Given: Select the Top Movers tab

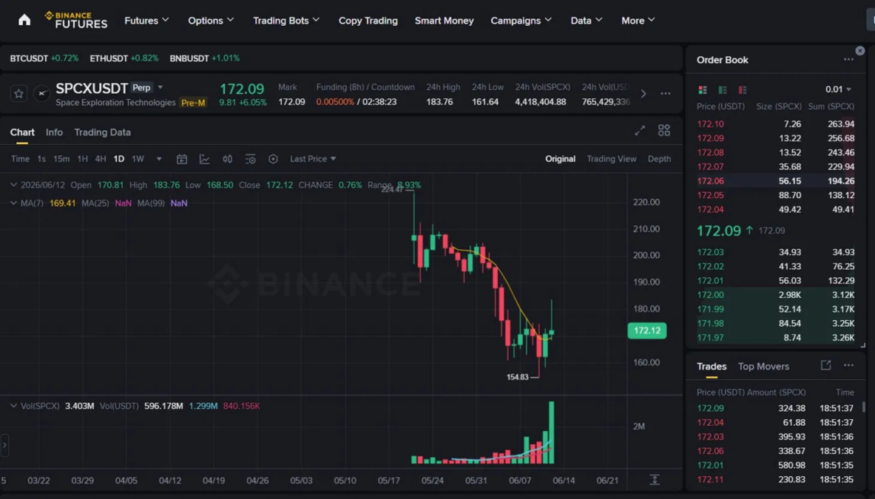Looking at the screenshot, I should pyautogui.click(x=763, y=367).
